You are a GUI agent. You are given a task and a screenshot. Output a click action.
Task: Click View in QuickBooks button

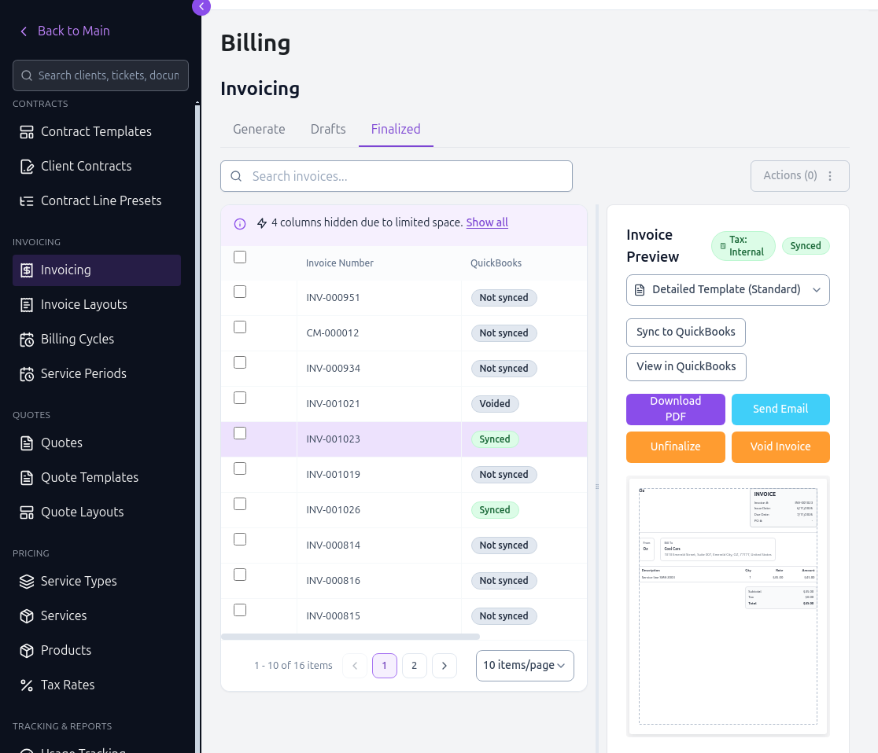coord(686,367)
